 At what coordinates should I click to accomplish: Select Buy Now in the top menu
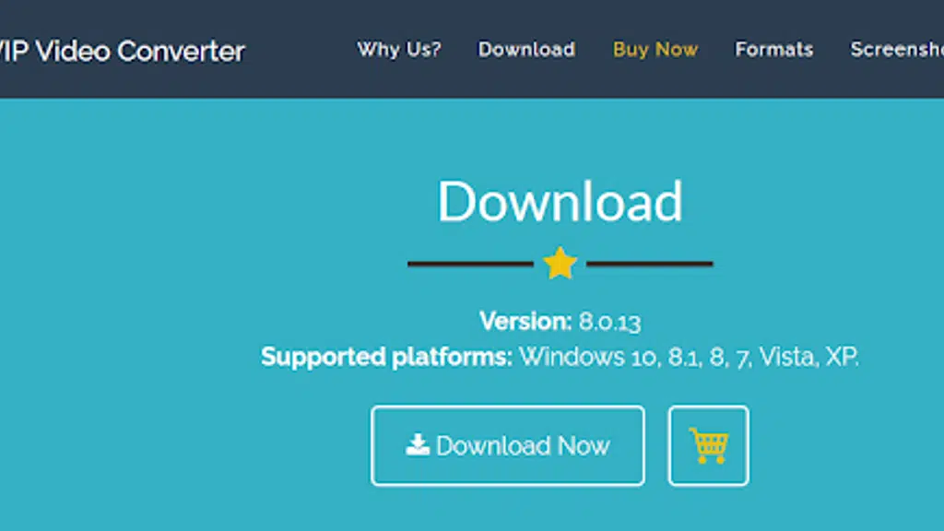655,50
